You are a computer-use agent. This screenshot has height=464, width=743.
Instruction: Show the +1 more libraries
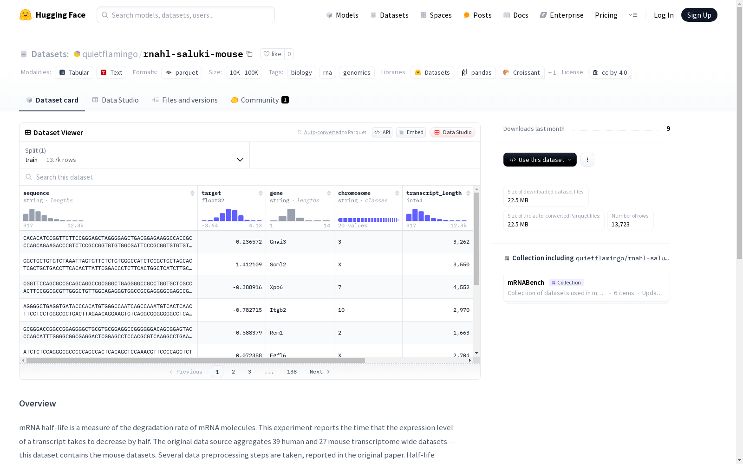click(x=552, y=72)
